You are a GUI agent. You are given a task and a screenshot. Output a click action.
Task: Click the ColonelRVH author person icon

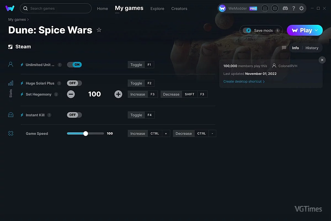(274, 66)
